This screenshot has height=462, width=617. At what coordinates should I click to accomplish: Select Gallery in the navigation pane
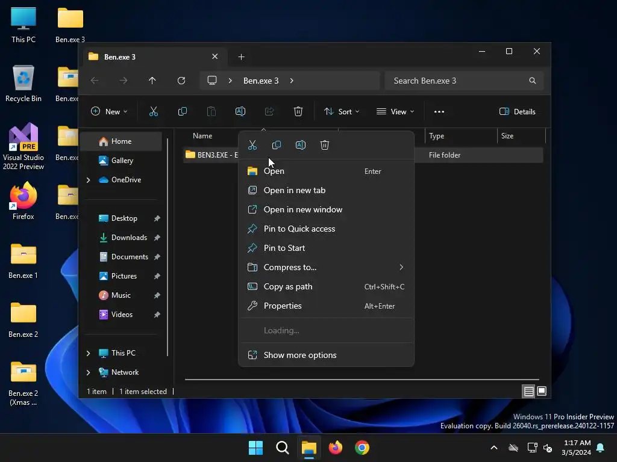pos(121,161)
